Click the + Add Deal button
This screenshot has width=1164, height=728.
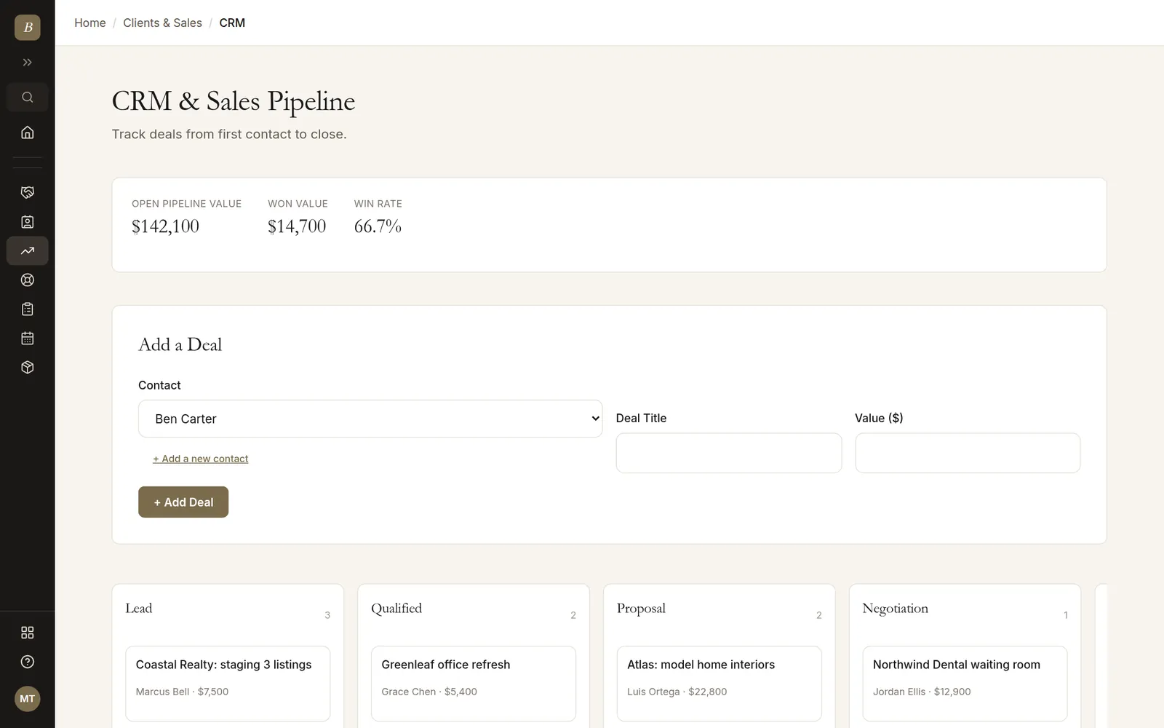[x=183, y=502]
